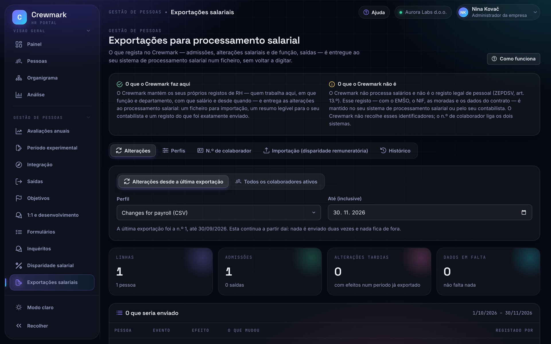The height and width of the screenshot is (344, 551).
Task: Navigate to Período experimental
Action: 52,148
